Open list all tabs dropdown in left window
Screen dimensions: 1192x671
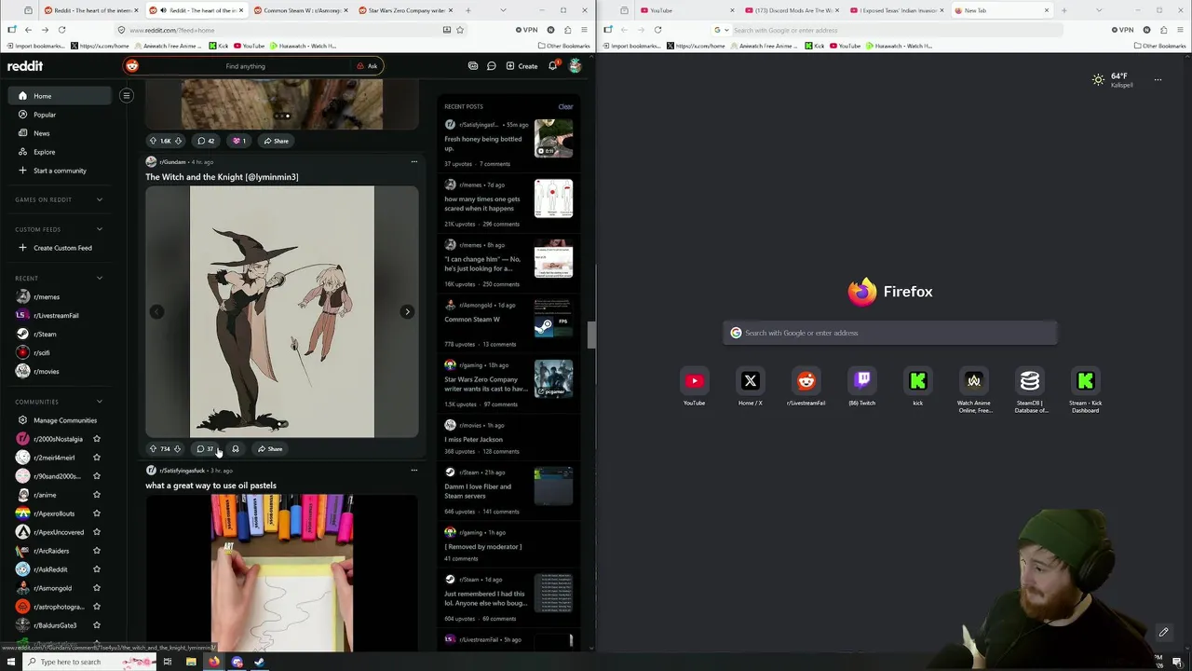(504, 10)
